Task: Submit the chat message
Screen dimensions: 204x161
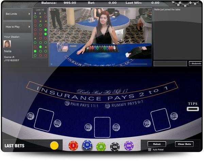Action: point(196,64)
